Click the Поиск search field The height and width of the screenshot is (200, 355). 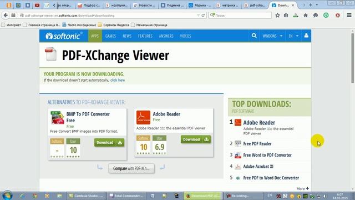(240, 15)
